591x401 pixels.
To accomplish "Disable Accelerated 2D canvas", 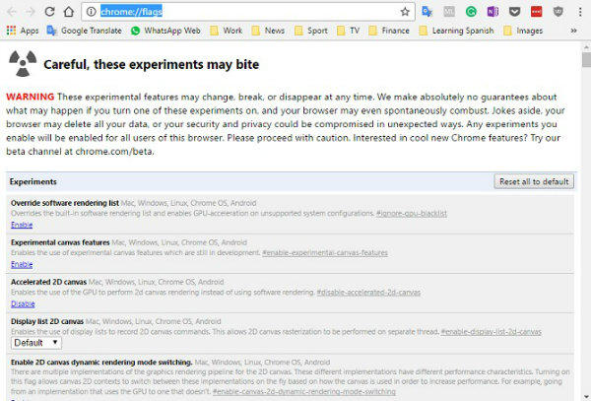I will pos(23,303).
